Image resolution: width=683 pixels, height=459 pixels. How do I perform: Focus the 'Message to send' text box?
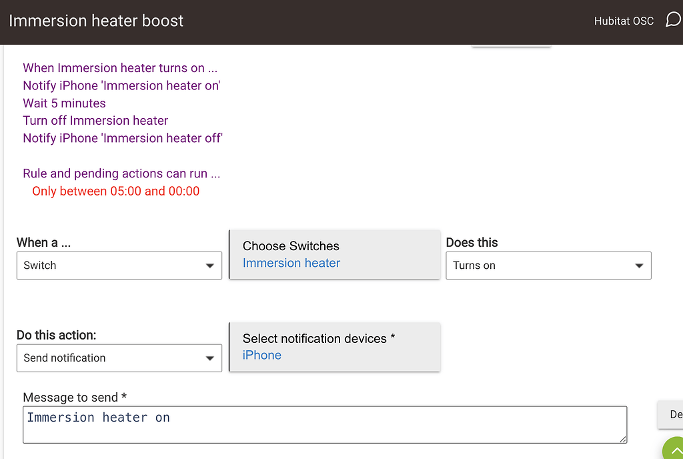(x=325, y=424)
